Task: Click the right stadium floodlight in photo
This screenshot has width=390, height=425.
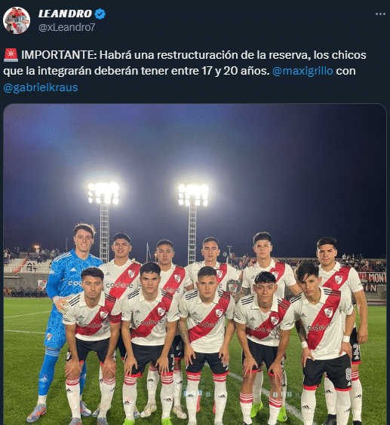Action: 193,195
